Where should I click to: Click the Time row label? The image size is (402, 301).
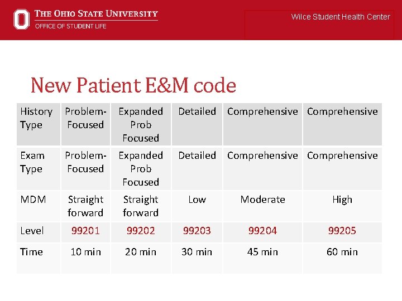tap(31, 251)
